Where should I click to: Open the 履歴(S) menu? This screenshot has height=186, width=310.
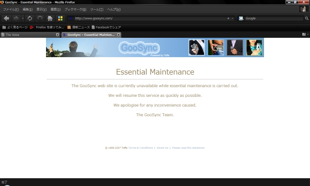tap(55, 9)
